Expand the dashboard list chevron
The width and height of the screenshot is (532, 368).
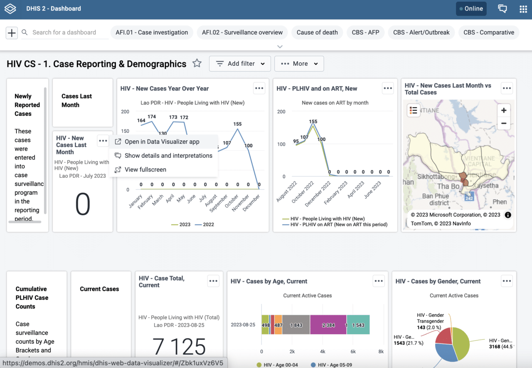click(x=280, y=47)
